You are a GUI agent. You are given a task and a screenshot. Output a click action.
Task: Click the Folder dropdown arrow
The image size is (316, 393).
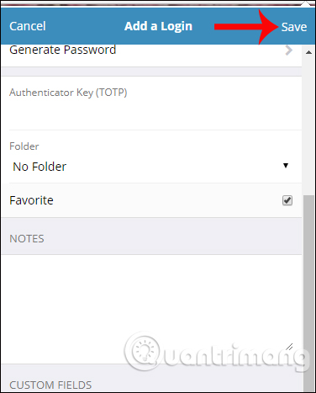tap(286, 166)
